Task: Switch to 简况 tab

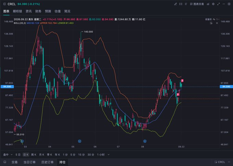Action: tap(67, 11)
